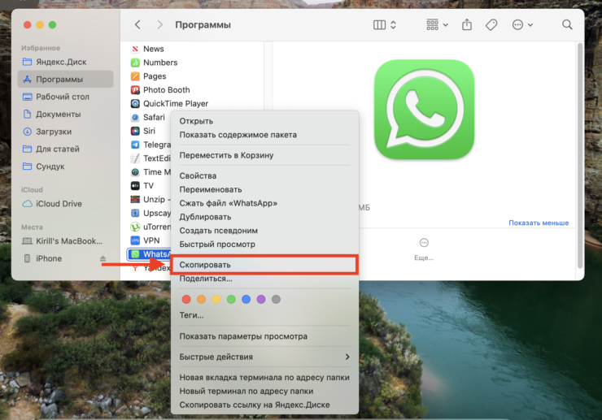Select Numbers app icon
Image resolution: width=602 pixels, height=420 pixels.
pyautogui.click(x=135, y=63)
